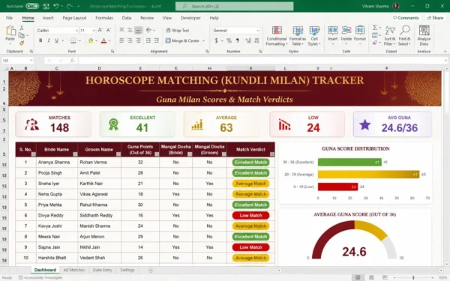This screenshot has height=281, width=450.
Task: Open Analyze Data tool
Action: (x=424, y=36)
